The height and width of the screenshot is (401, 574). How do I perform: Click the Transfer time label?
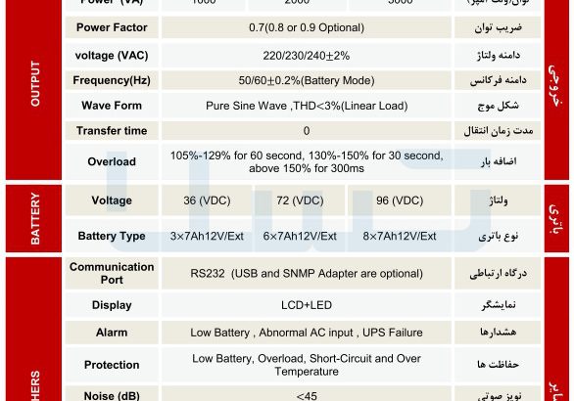click(112, 131)
